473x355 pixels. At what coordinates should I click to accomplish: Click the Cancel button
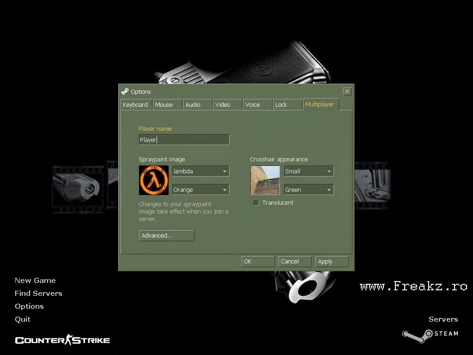point(295,262)
